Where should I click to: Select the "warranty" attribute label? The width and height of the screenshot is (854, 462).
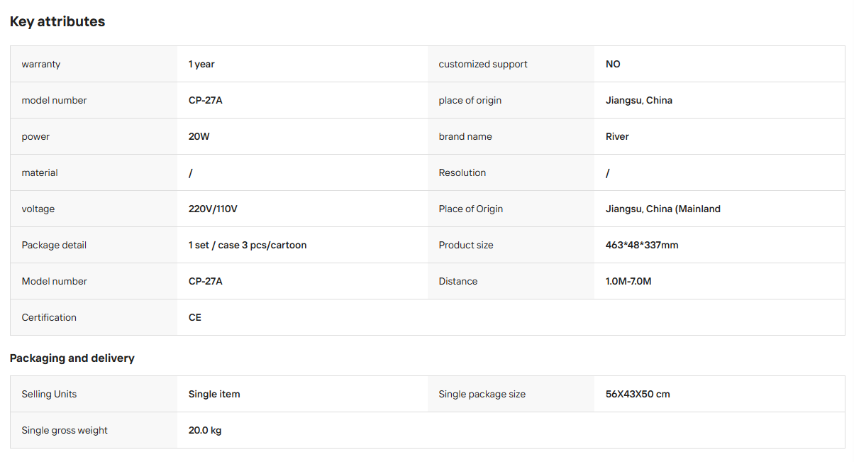coord(41,65)
